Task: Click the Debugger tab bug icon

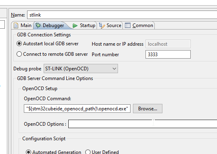Action: [38, 25]
